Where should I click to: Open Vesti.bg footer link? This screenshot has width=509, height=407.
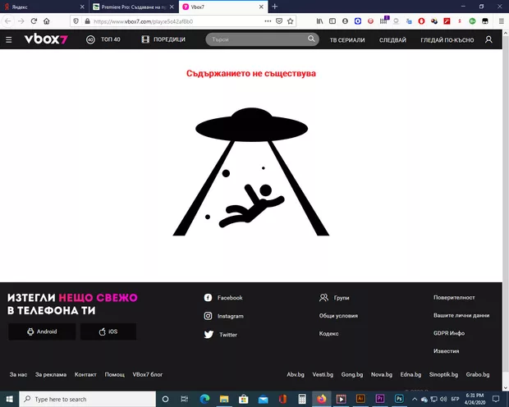coord(323,374)
